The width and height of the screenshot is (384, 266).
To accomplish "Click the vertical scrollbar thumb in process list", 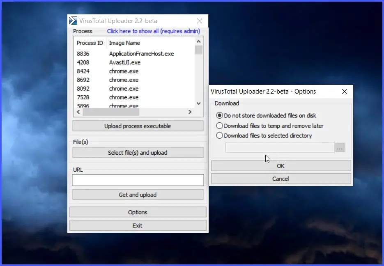I will pos(199,50).
